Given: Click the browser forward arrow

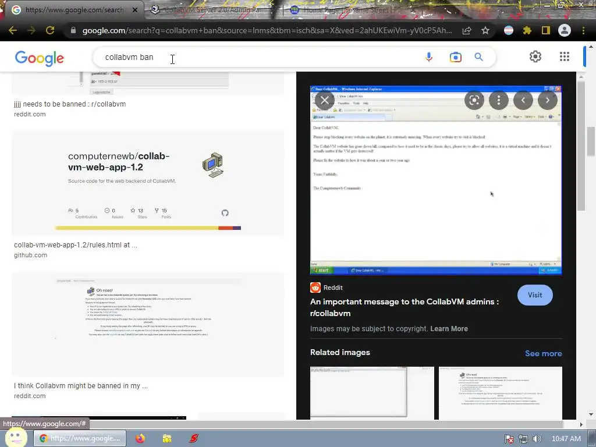Looking at the screenshot, I should 31,30.
